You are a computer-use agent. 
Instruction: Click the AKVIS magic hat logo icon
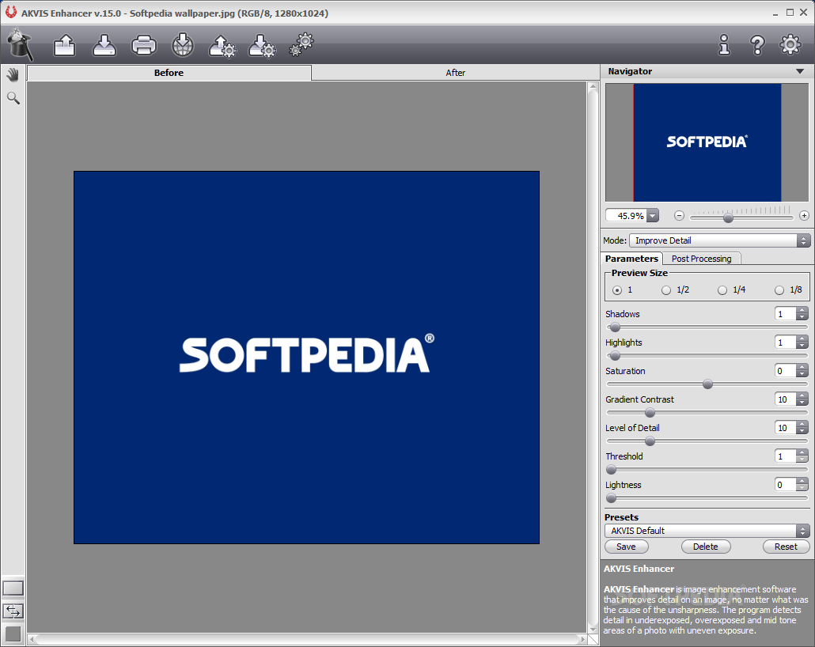(21, 44)
